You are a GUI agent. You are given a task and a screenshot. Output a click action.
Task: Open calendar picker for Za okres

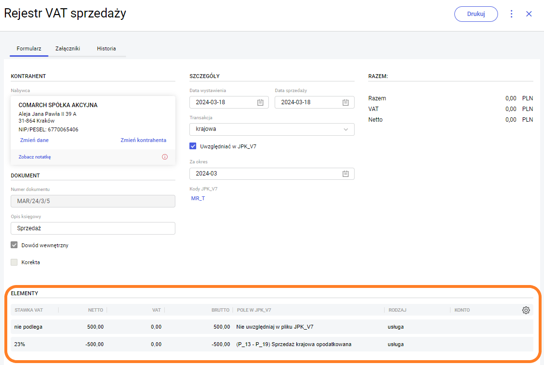click(x=345, y=174)
